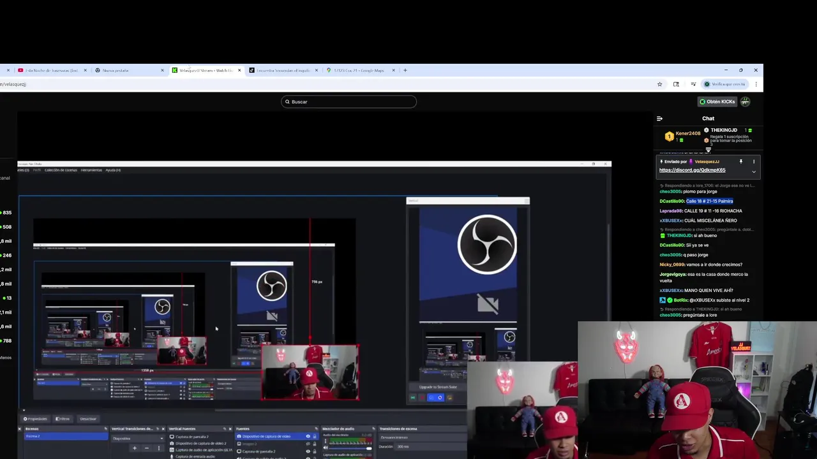Open vertical transitions three-dot options
This screenshot has width=817, height=459.
(x=159, y=448)
